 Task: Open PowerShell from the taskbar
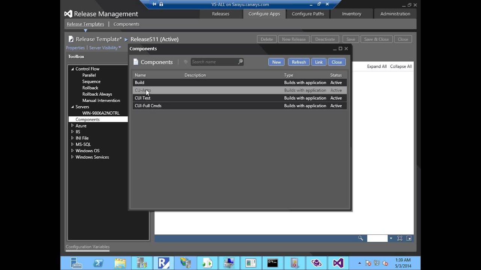coord(98,263)
